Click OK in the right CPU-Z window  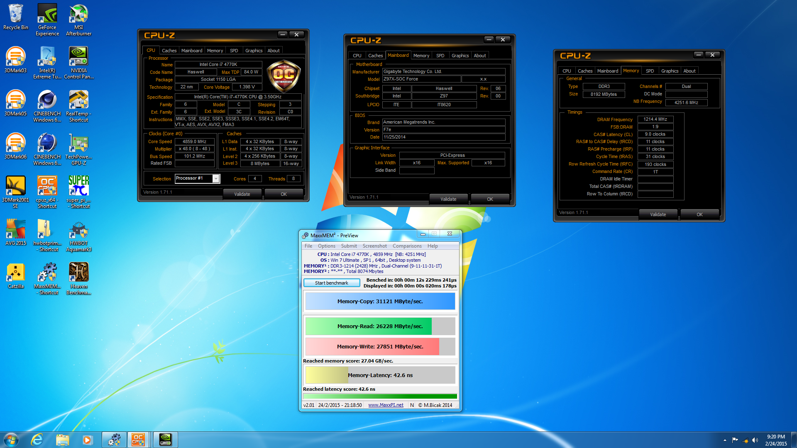[699, 214]
